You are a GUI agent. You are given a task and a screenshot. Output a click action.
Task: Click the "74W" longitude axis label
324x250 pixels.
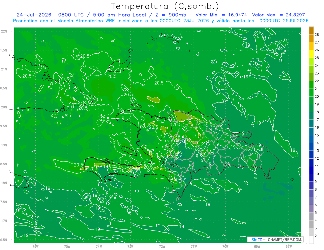(x=99, y=246)
